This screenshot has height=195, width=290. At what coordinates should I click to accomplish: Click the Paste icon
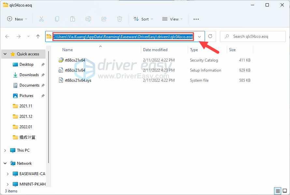click(x=73, y=19)
